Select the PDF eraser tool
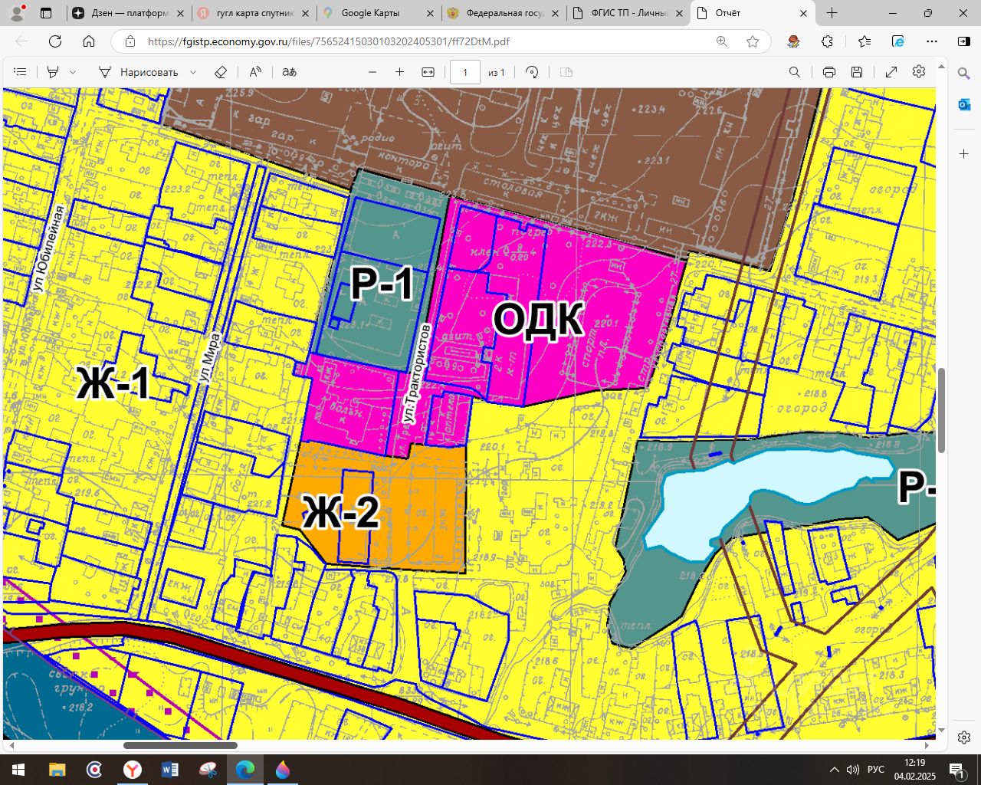Screen dimensions: 981x785 (x=221, y=72)
